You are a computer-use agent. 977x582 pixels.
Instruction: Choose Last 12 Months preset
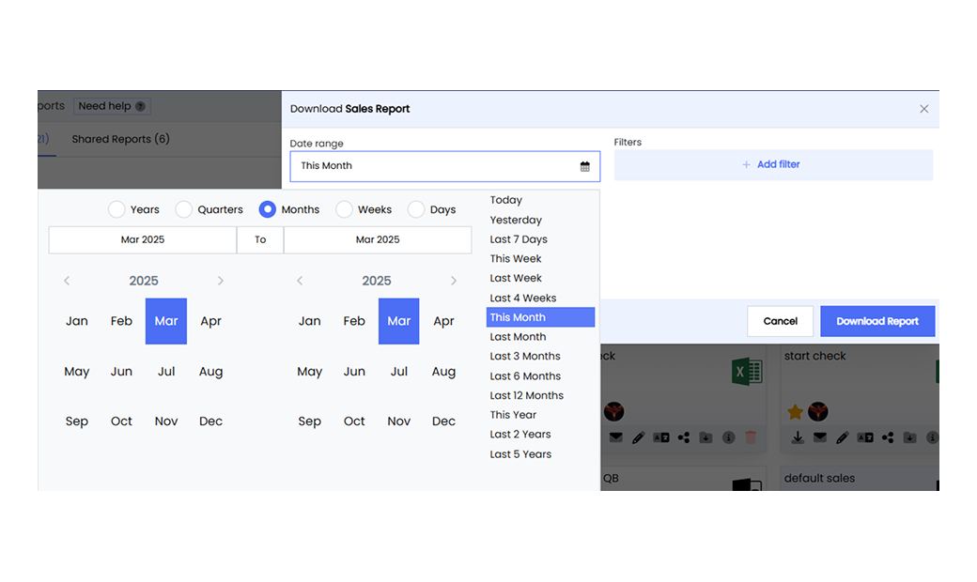pos(526,395)
